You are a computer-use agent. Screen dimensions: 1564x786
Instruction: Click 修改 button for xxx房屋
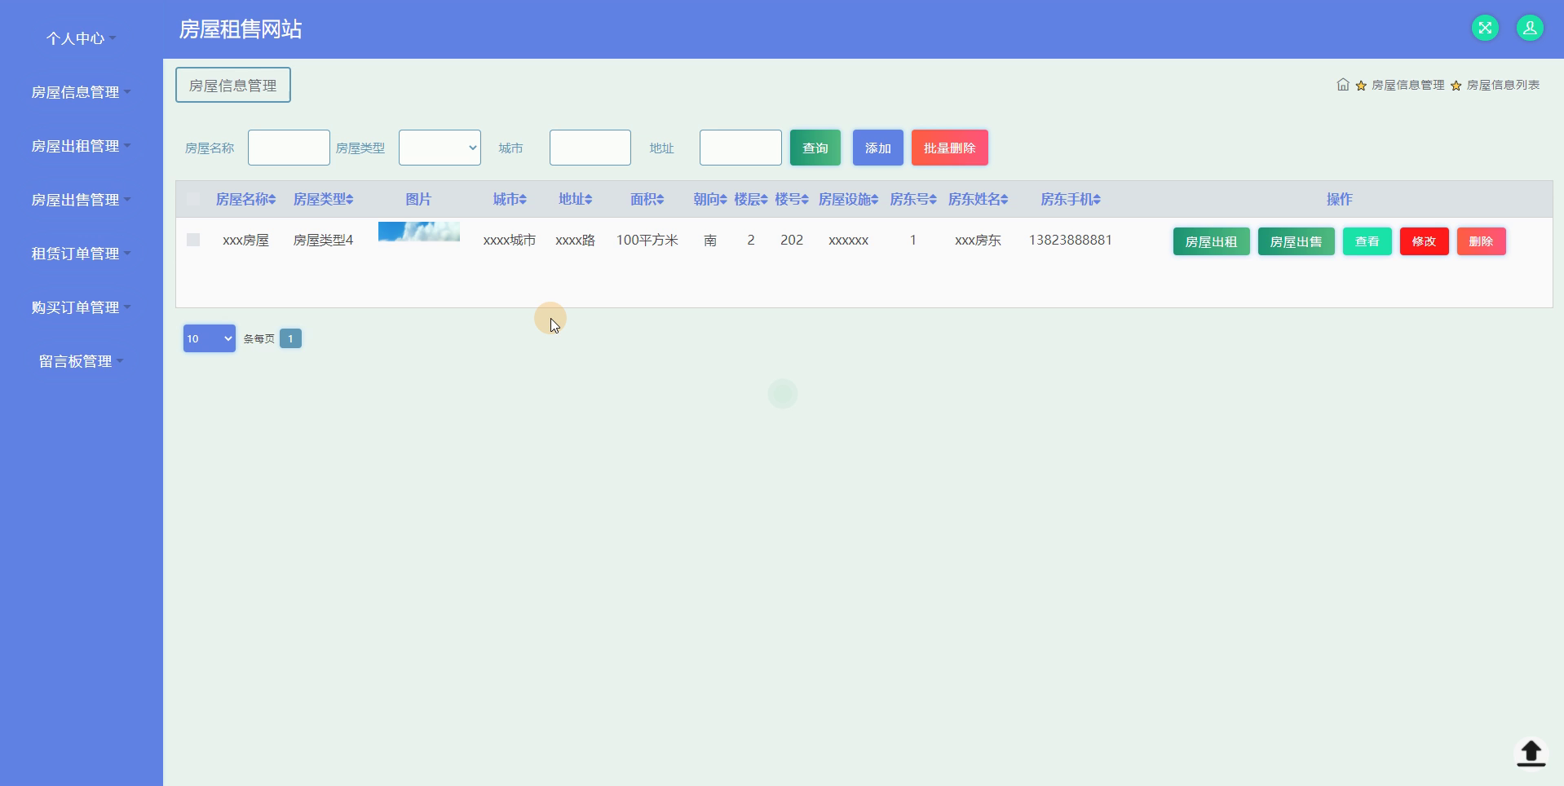pos(1425,241)
